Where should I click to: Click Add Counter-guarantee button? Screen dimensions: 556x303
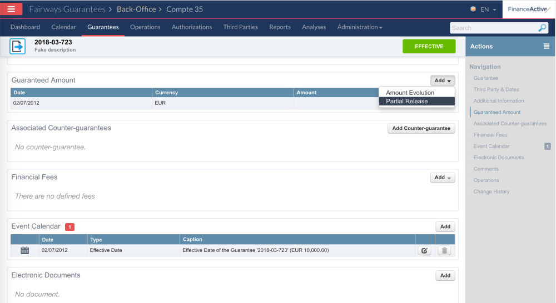pyautogui.click(x=421, y=128)
